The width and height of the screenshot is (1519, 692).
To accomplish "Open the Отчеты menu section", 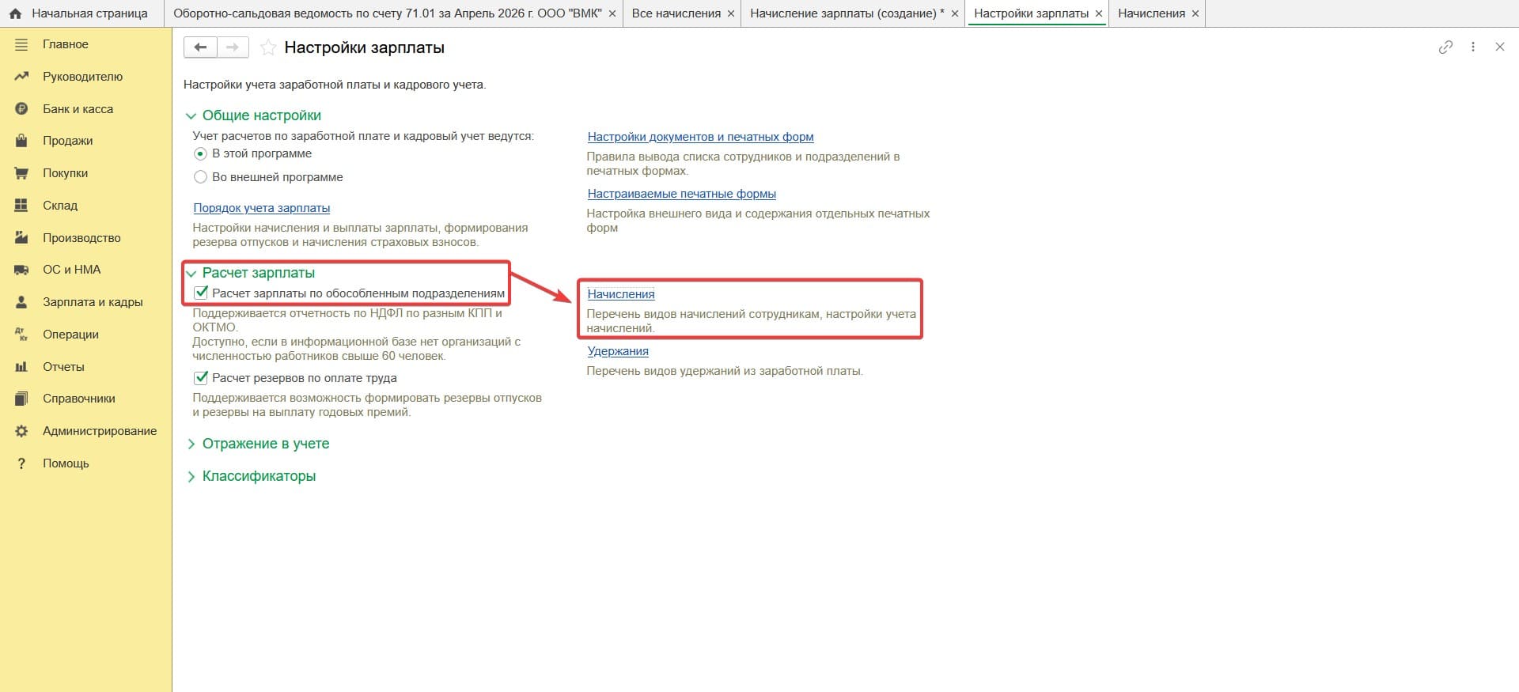I will tap(63, 367).
